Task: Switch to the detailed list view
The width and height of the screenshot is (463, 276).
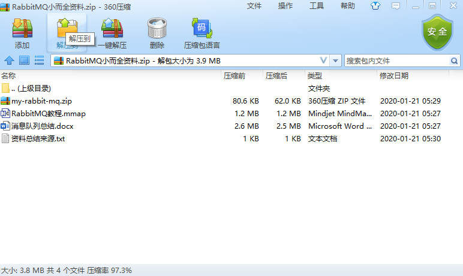Action: [x=39, y=60]
